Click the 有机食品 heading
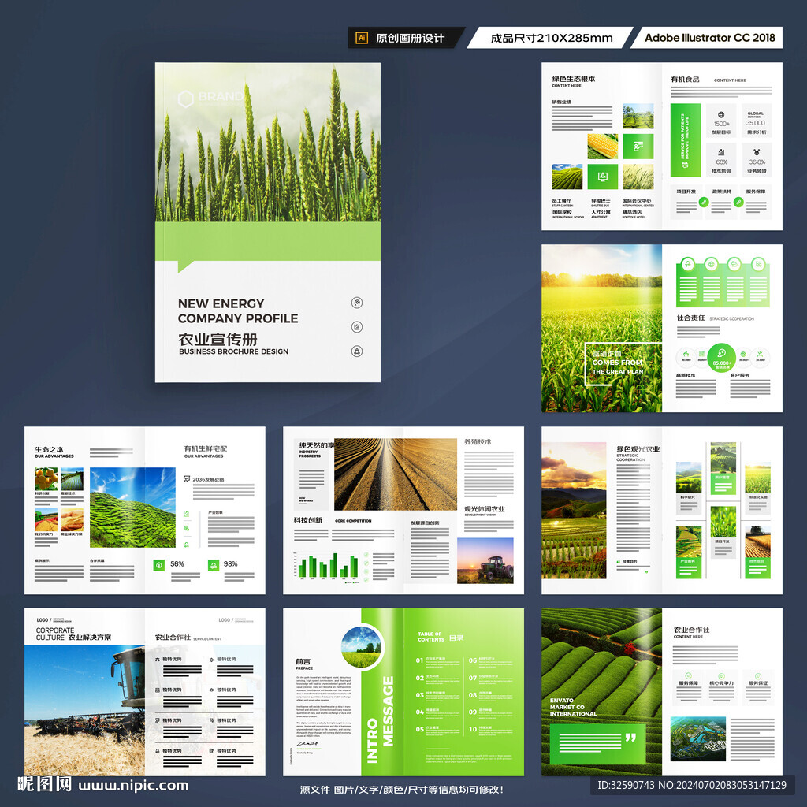 click(685, 79)
